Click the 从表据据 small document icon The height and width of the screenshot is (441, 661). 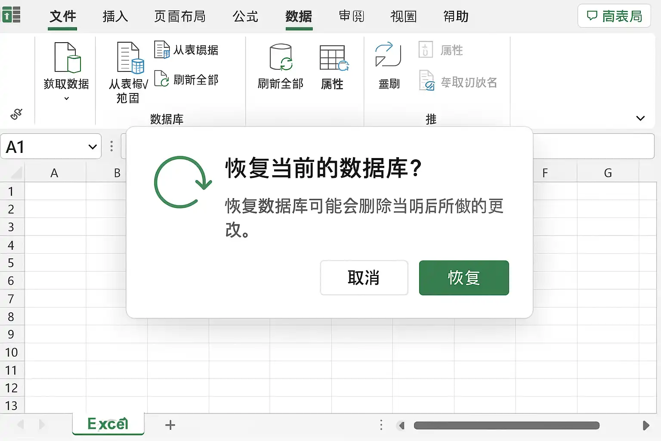coord(162,50)
